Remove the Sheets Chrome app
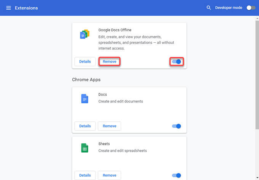Image resolution: width=259 pixels, height=180 pixels. click(x=110, y=175)
